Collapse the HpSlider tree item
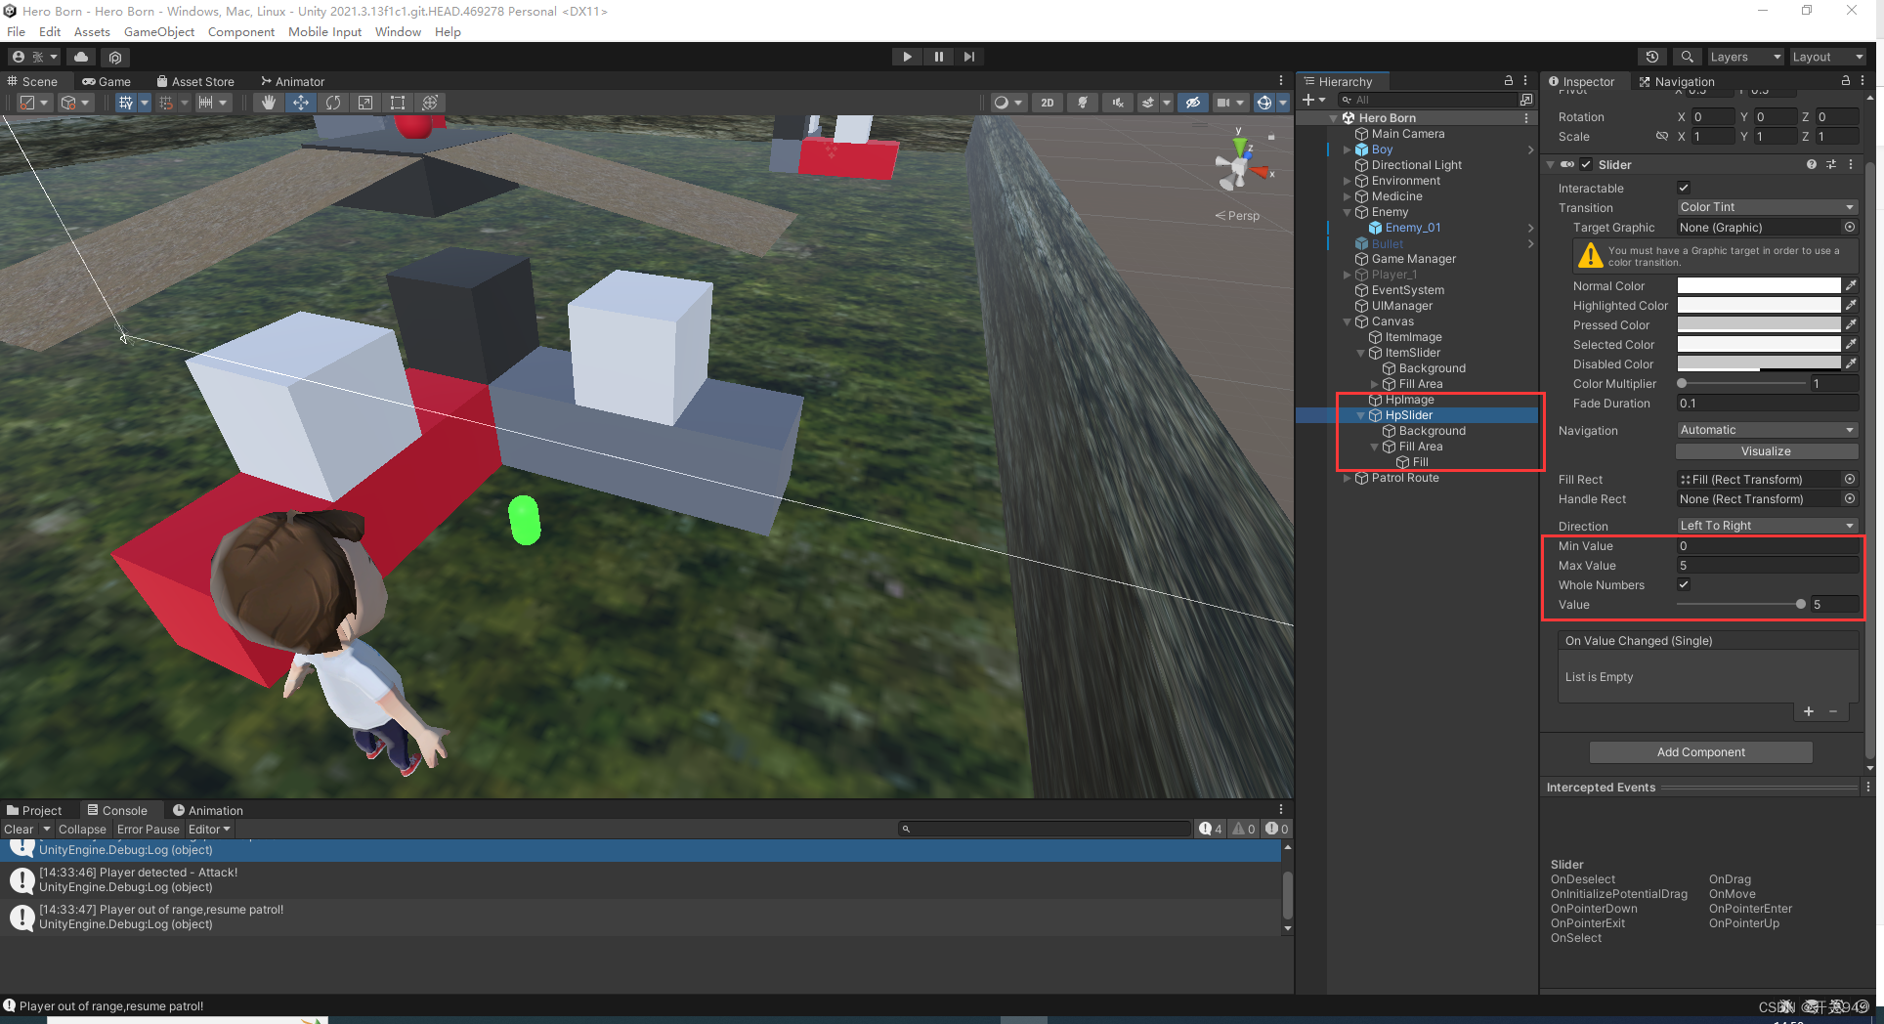 pyautogui.click(x=1361, y=415)
